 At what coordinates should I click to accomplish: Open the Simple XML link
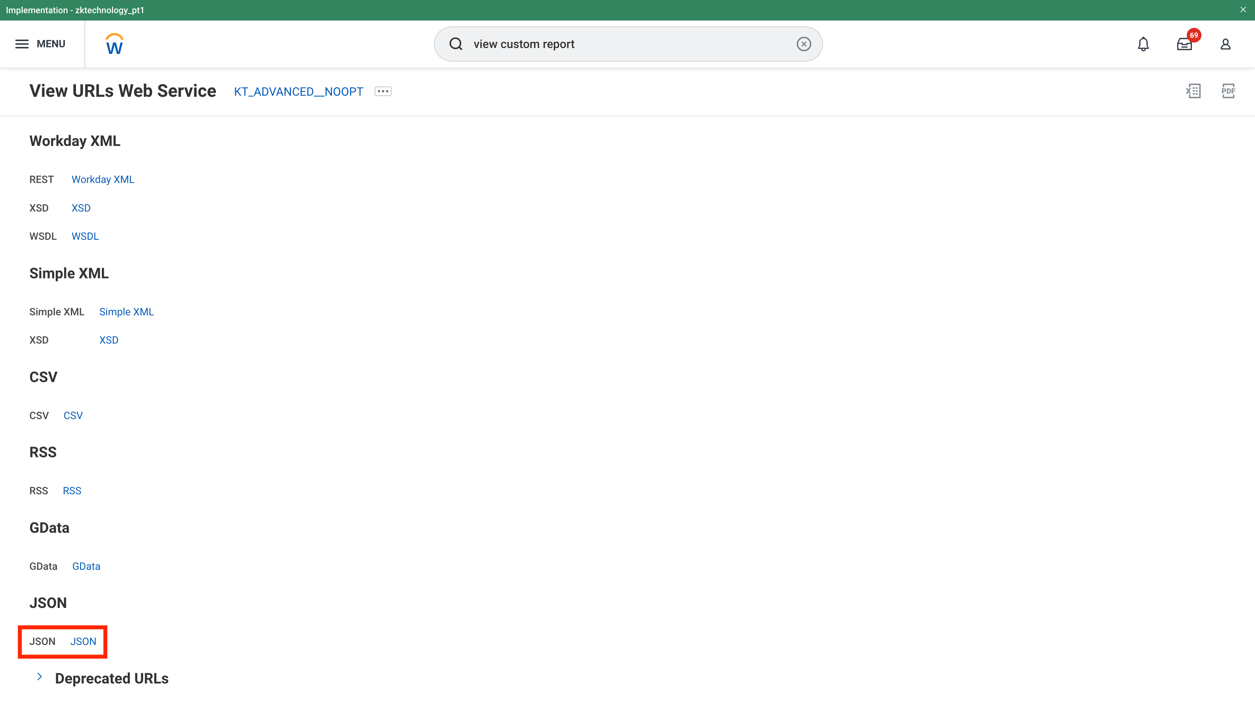tap(126, 312)
